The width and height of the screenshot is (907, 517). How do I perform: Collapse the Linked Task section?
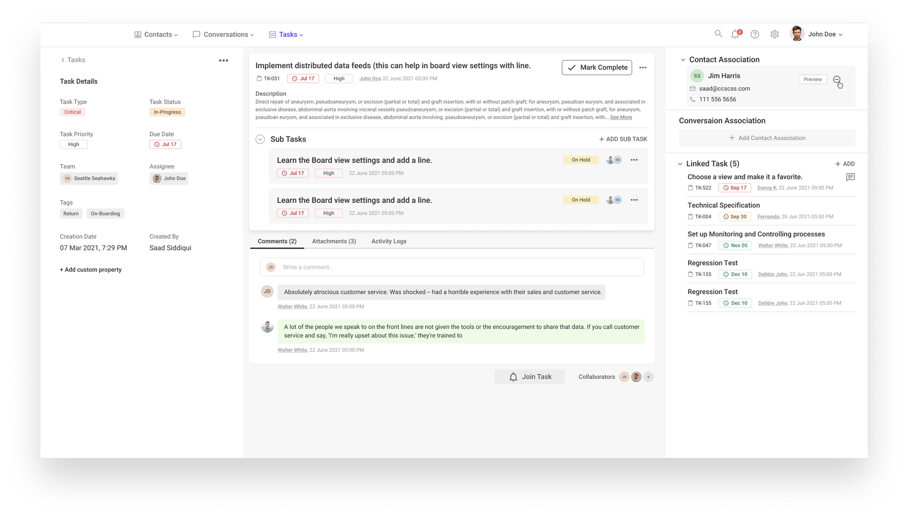(680, 164)
